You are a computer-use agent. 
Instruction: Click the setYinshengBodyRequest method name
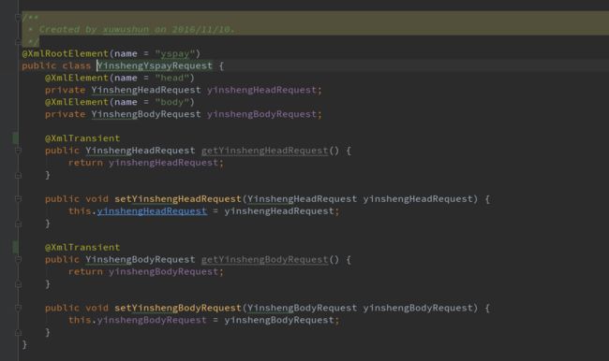point(178,308)
